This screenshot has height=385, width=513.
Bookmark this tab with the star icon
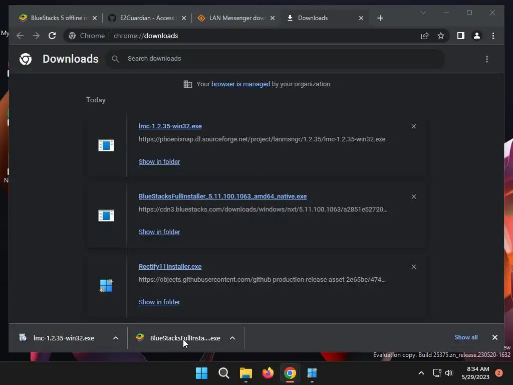pyautogui.click(x=441, y=36)
